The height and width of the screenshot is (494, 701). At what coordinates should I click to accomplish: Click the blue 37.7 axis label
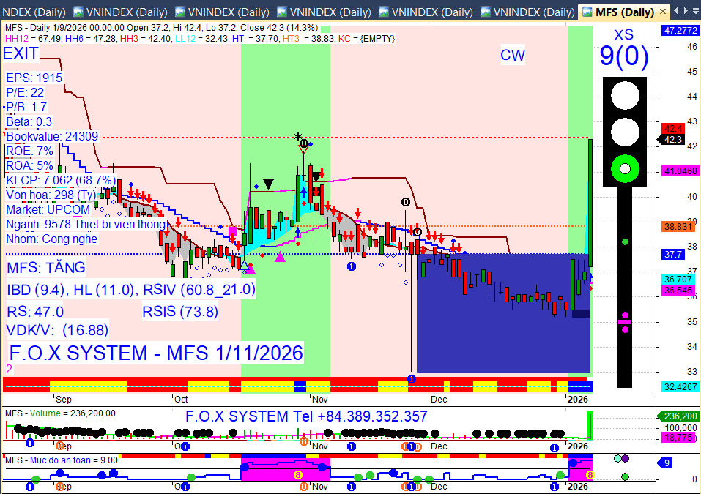673,254
